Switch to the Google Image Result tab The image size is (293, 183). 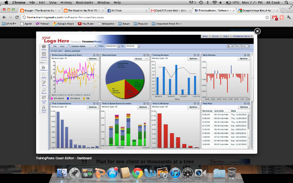258,11
